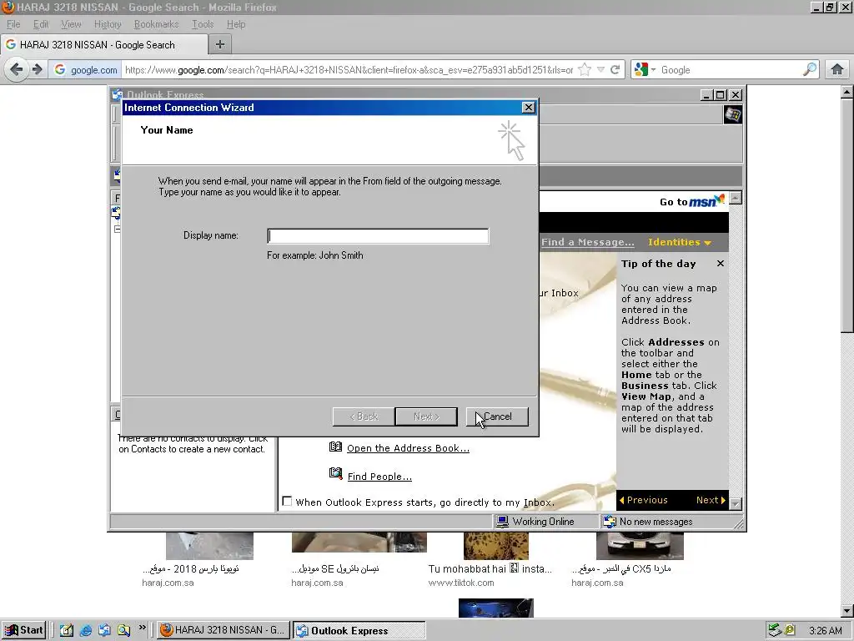The width and height of the screenshot is (854, 641).
Task: Click the Find People link
Action: (x=379, y=477)
